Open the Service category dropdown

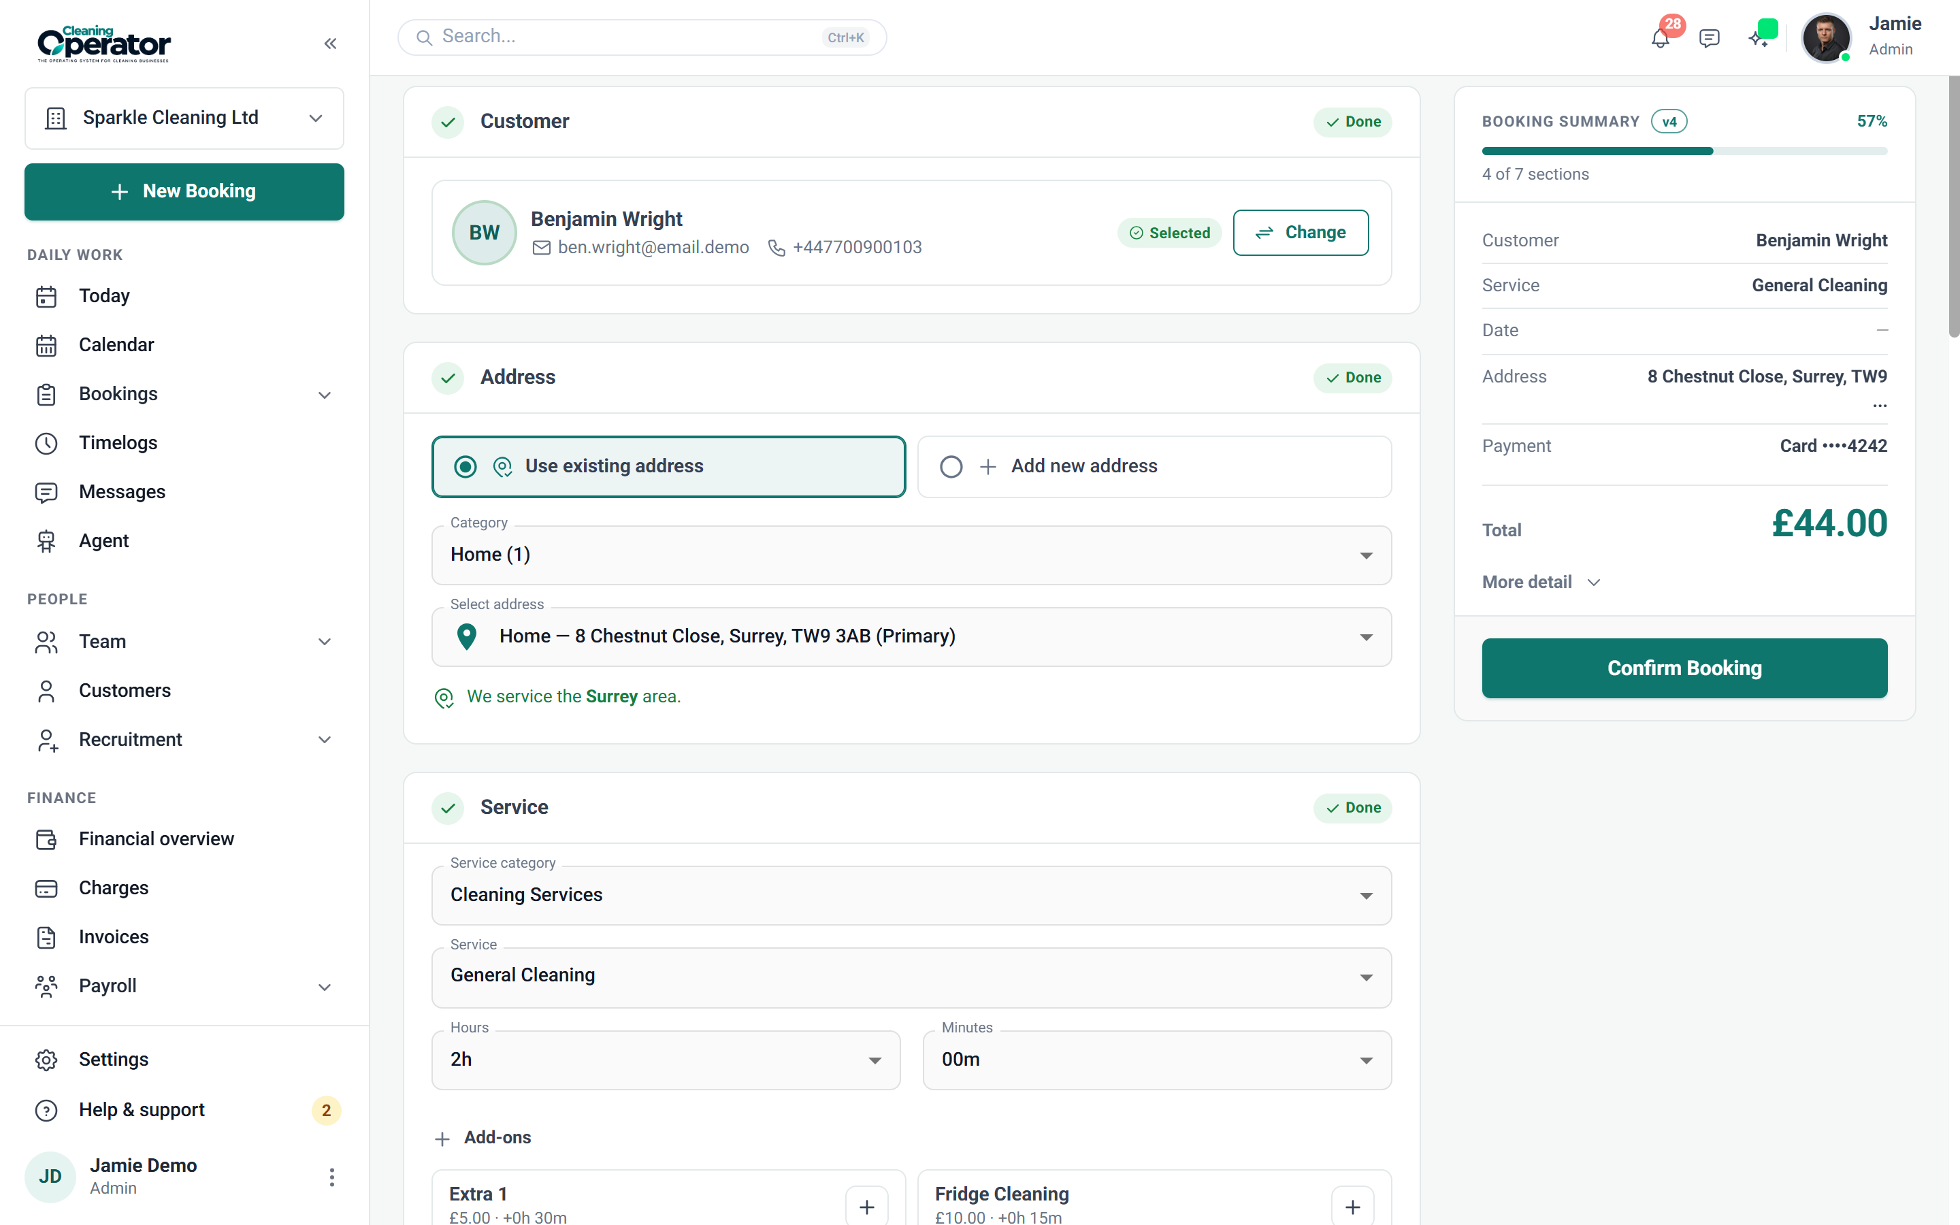click(x=911, y=895)
